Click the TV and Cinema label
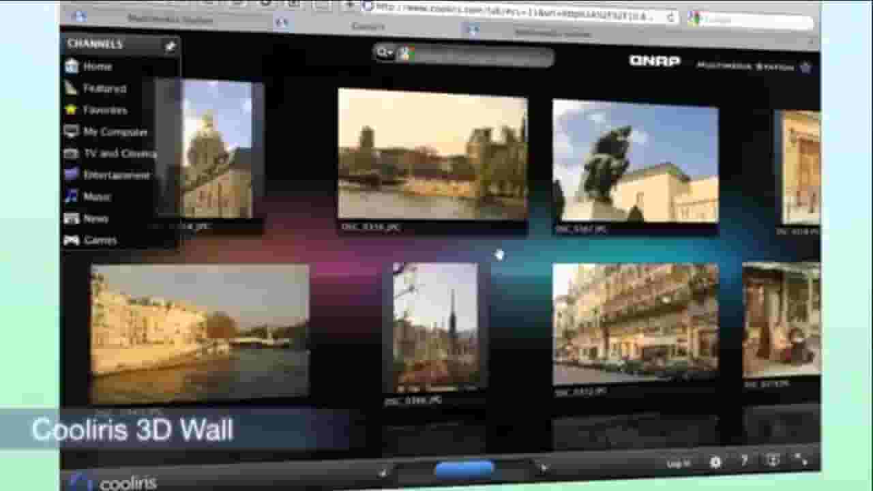Image resolution: width=873 pixels, height=491 pixels. [120, 153]
